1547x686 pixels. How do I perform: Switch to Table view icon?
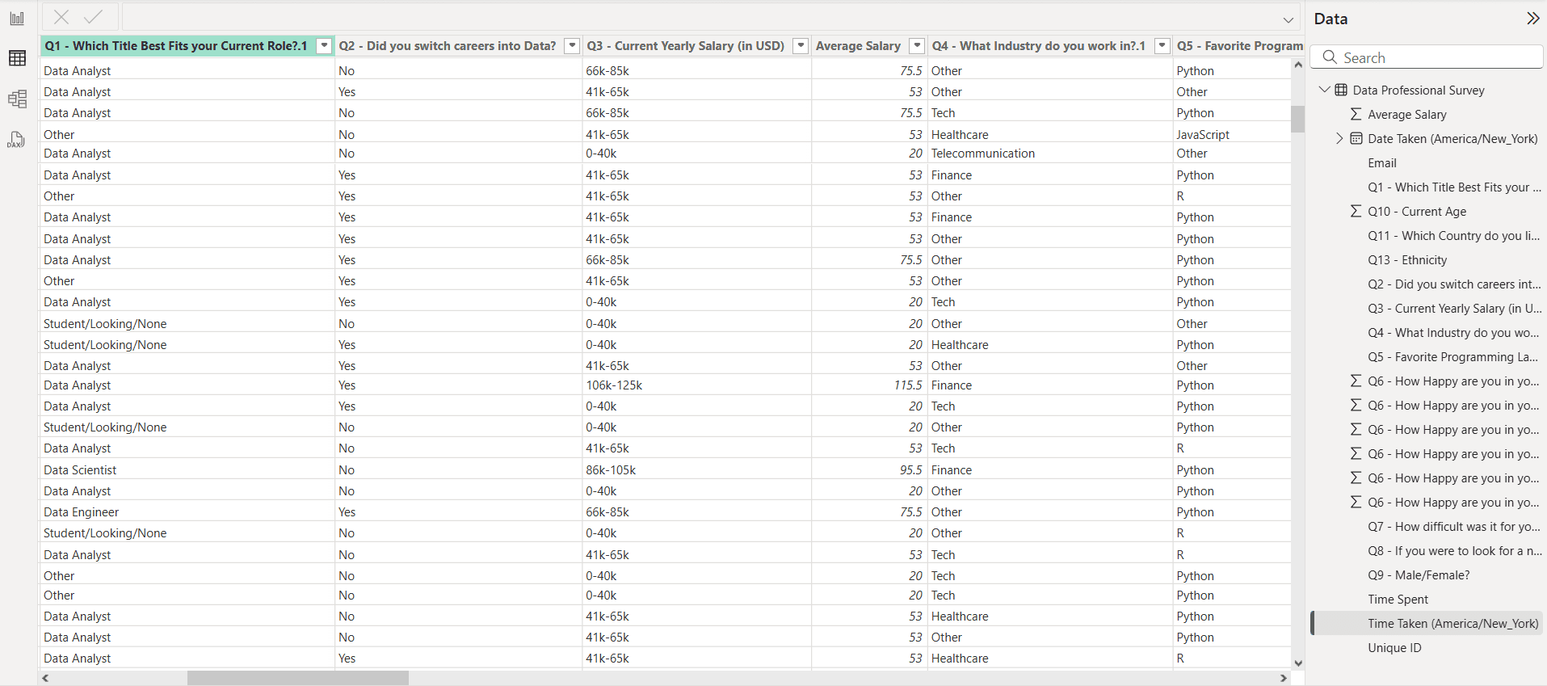pyautogui.click(x=17, y=58)
